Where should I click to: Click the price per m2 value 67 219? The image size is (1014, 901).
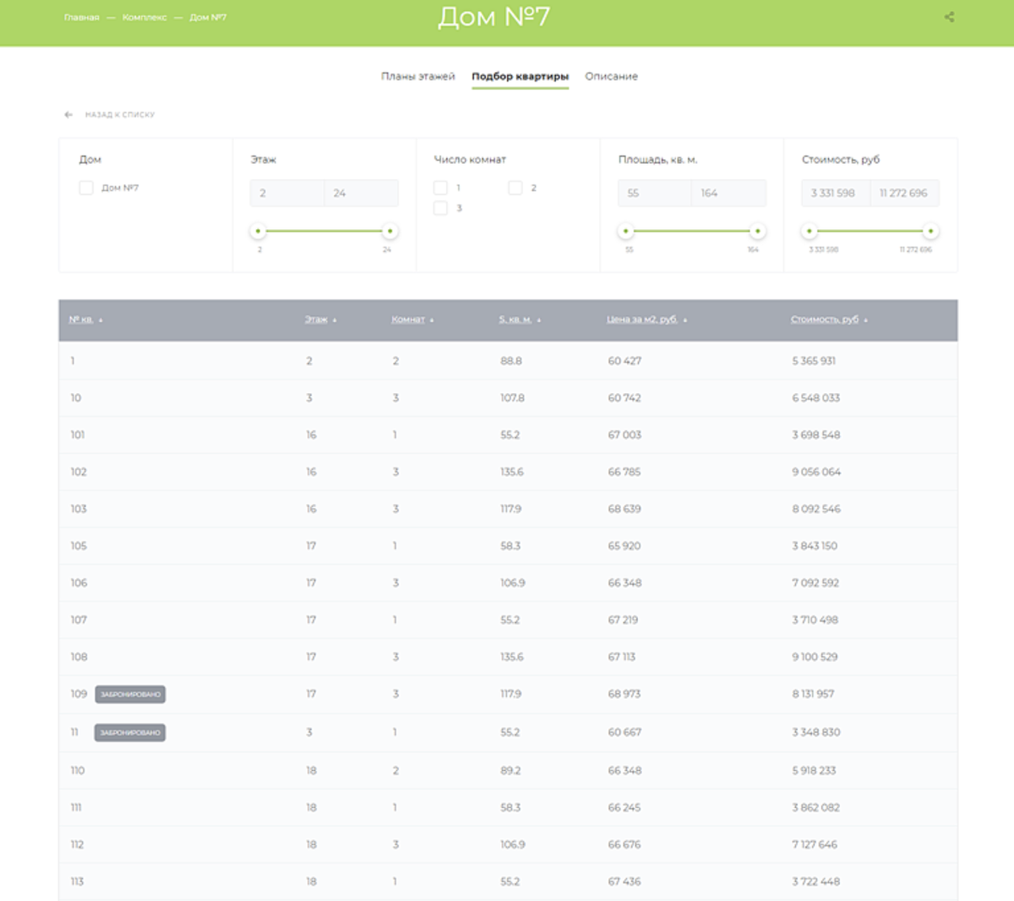[x=623, y=620]
